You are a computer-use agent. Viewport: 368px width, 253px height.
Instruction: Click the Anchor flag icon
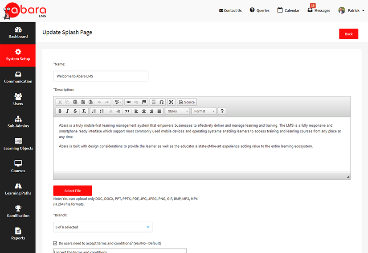[x=144, y=102]
